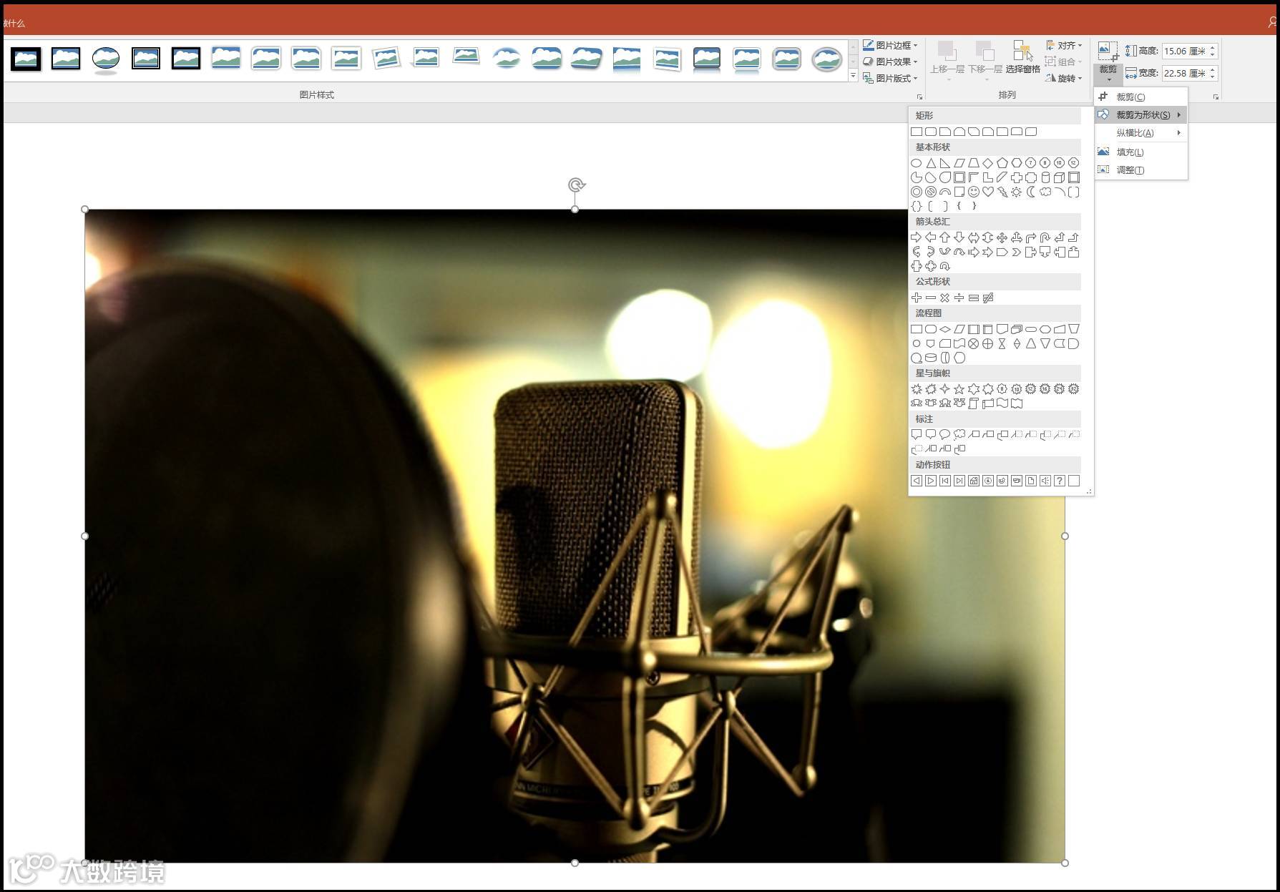Pick the left-right double arrow shape
The image size is (1280, 892).
pos(974,237)
